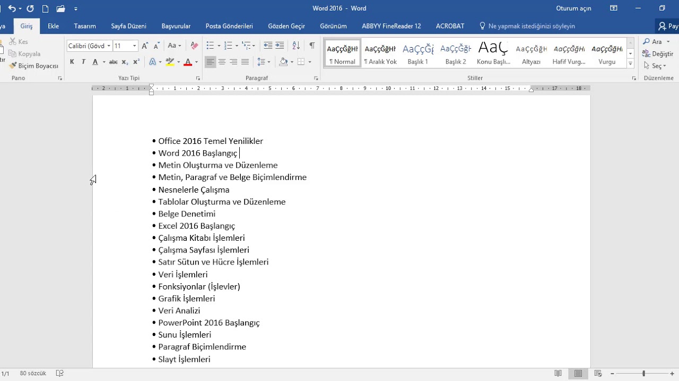
Task: Open the Seç select dropdown
Action: pyautogui.click(x=655, y=66)
